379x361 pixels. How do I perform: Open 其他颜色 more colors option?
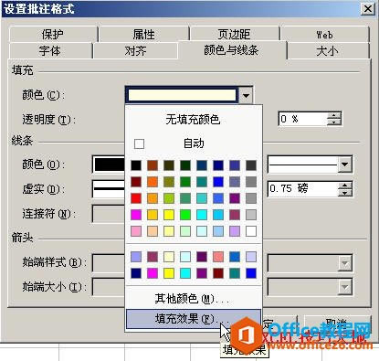click(x=194, y=299)
